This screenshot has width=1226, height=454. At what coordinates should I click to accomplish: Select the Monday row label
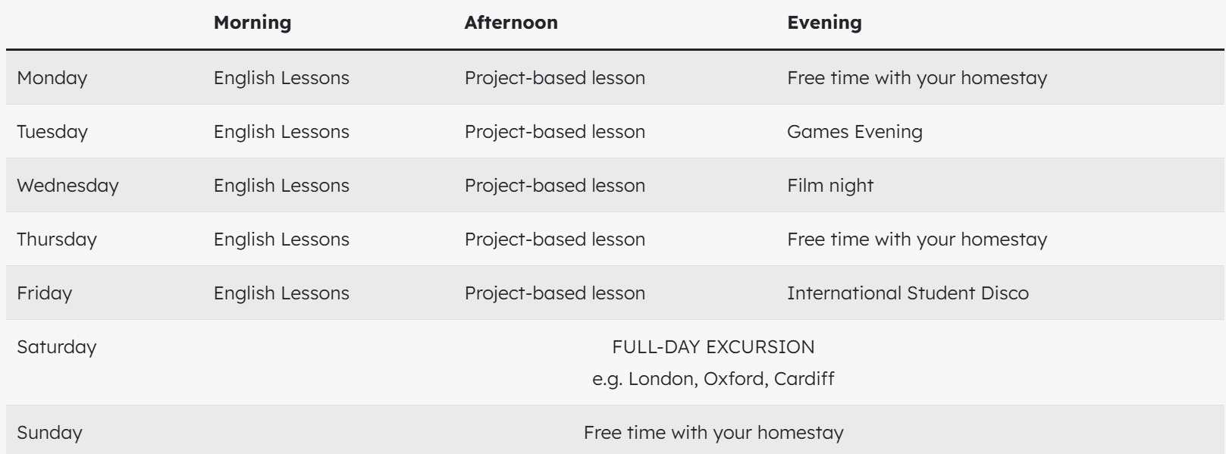(x=52, y=78)
